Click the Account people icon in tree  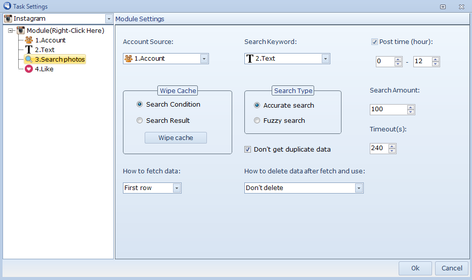click(x=29, y=40)
